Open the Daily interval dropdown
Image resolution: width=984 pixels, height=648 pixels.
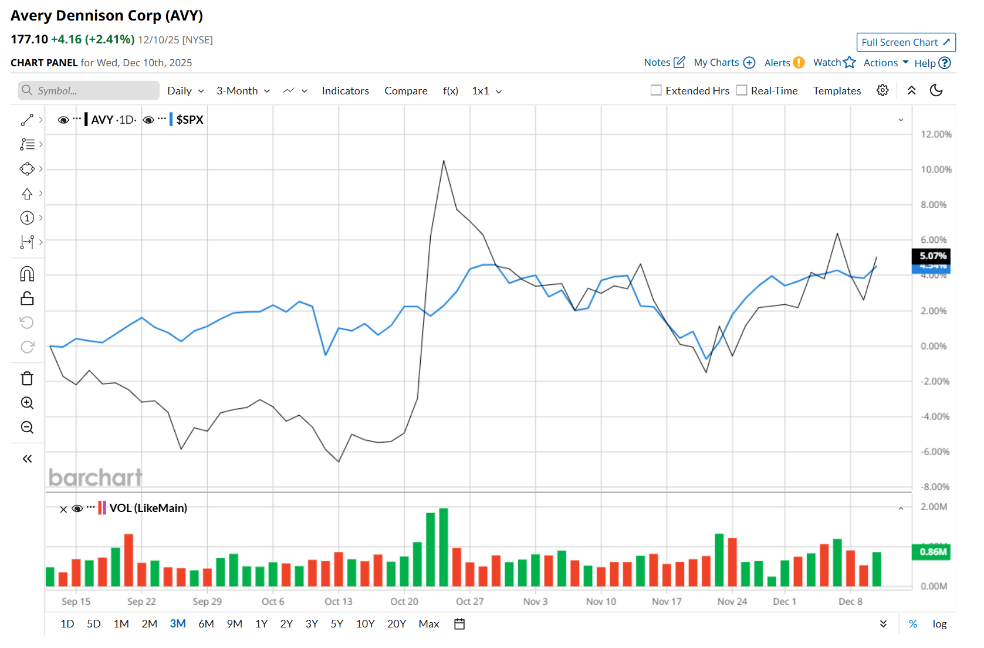(x=185, y=91)
